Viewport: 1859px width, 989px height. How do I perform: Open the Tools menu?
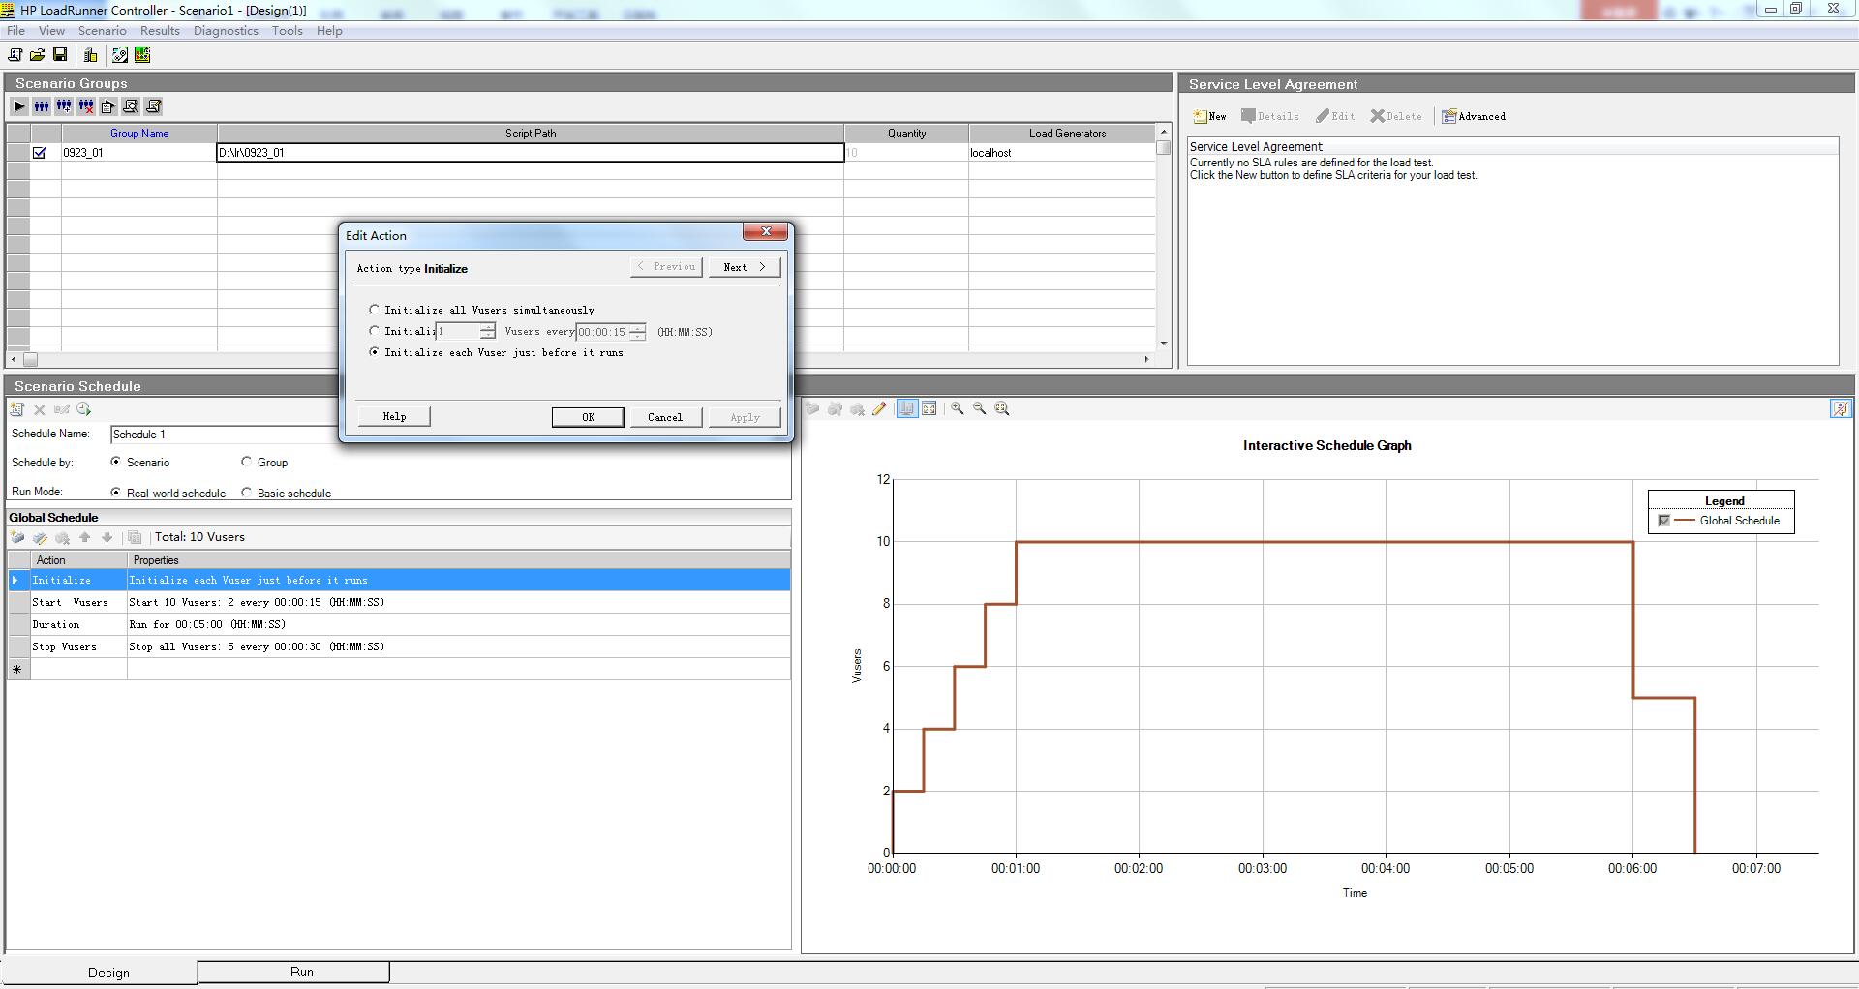pos(287,31)
